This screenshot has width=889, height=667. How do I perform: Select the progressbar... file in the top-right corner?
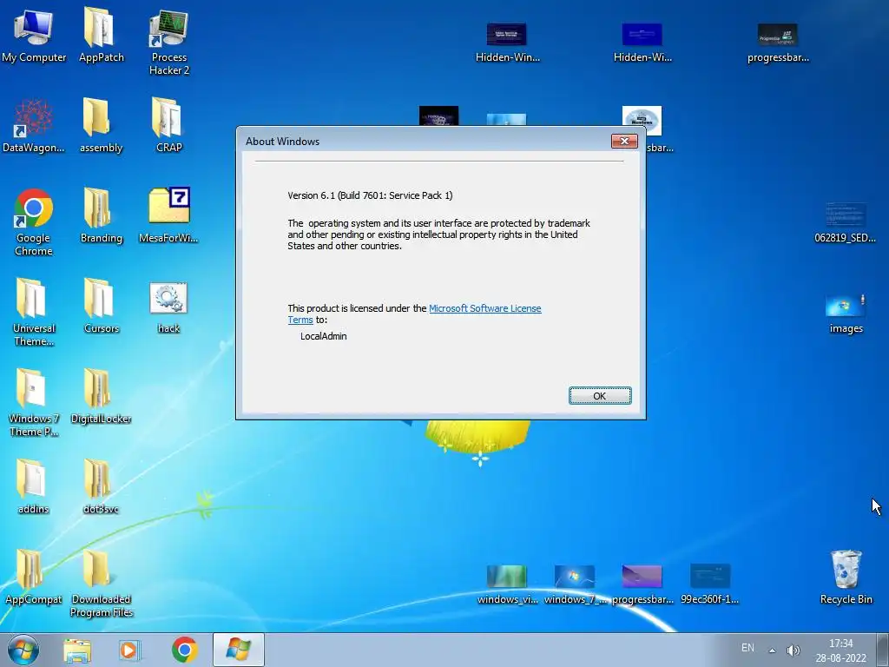pyautogui.click(x=778, y=43)
